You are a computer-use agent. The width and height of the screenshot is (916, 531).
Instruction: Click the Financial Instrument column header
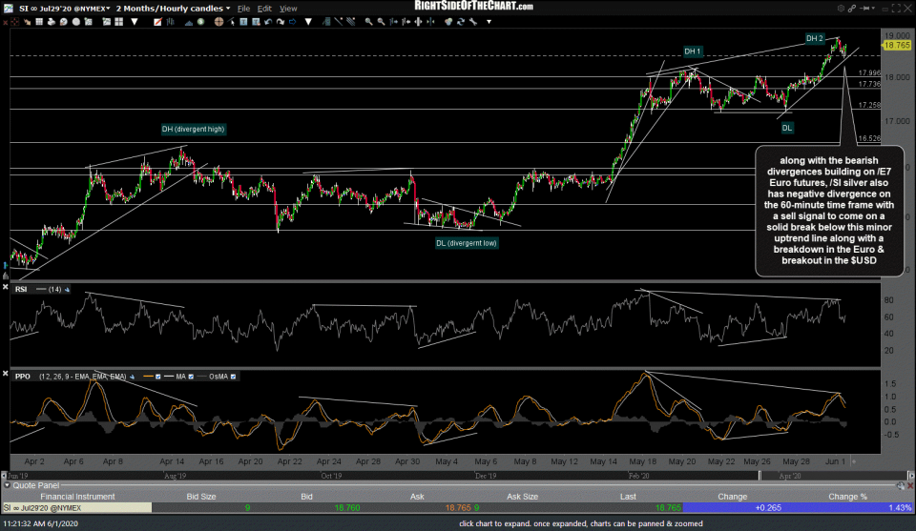coord(75,496)
